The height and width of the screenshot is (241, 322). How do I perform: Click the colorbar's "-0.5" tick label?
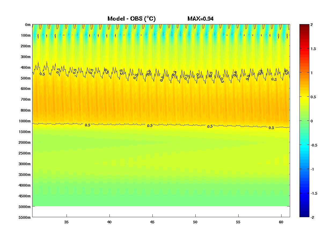tap(314, 145)
